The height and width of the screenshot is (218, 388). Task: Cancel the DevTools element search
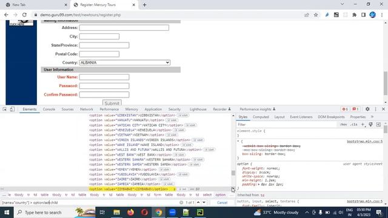tap(222, 202)
